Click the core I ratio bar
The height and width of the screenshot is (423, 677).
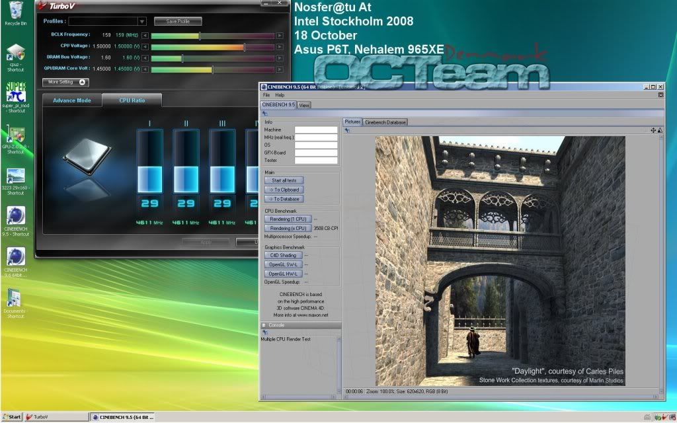point(150,161)
